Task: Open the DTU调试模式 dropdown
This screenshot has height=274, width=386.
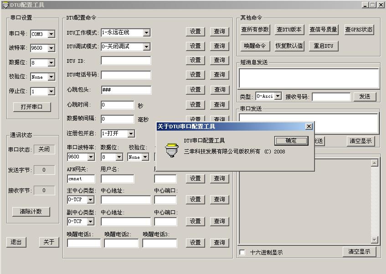Action: tap(146, 46)
